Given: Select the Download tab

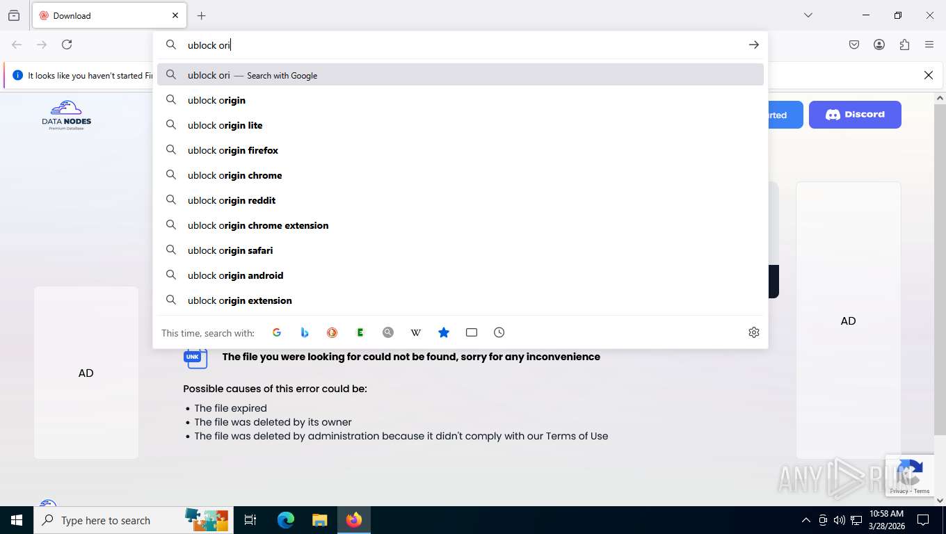Looking at the screenshot, I should coord(109,15).
